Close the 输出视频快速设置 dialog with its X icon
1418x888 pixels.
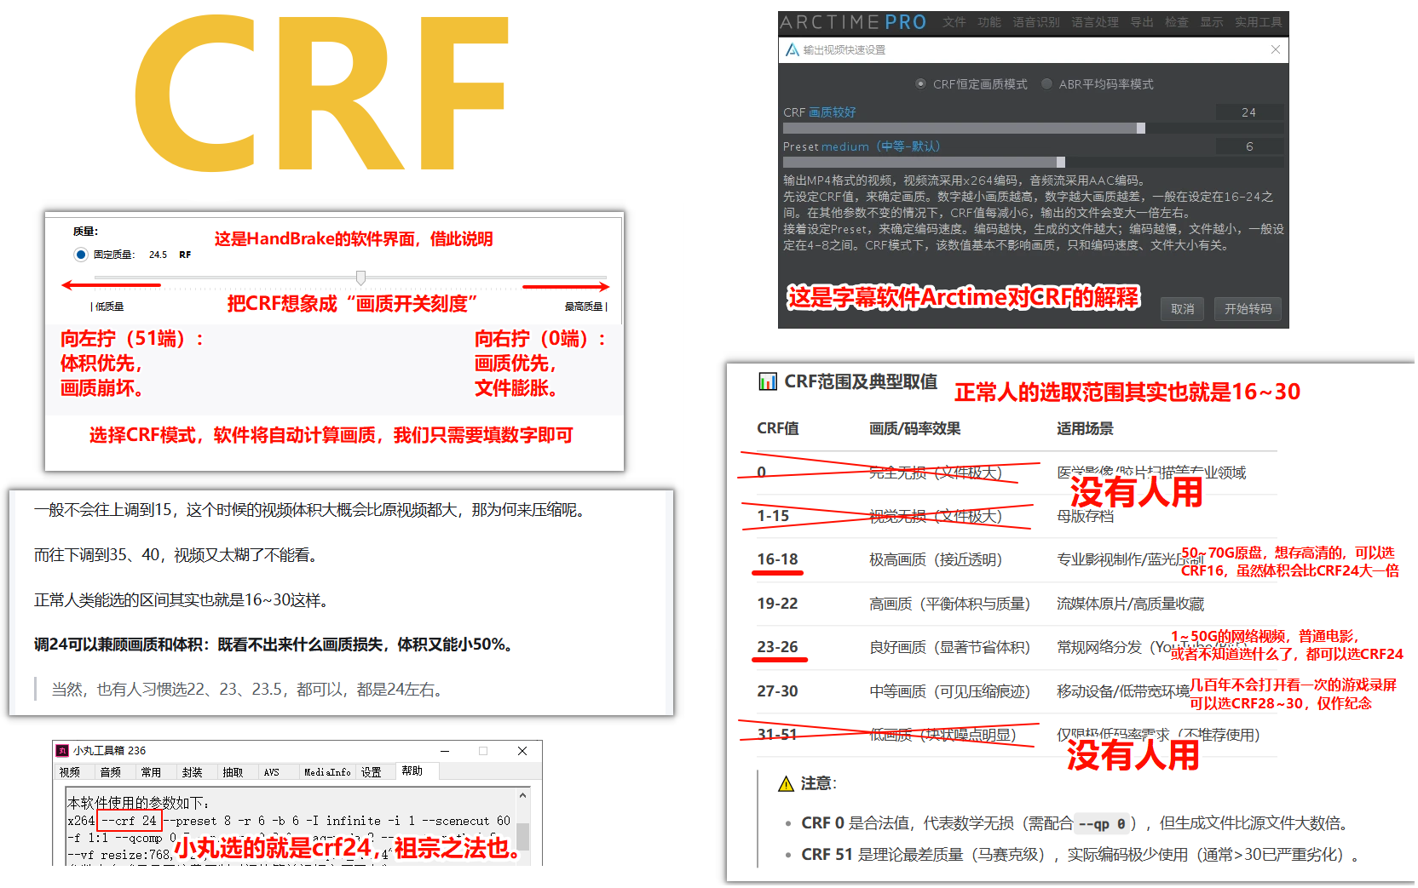tap(1276, 49)
